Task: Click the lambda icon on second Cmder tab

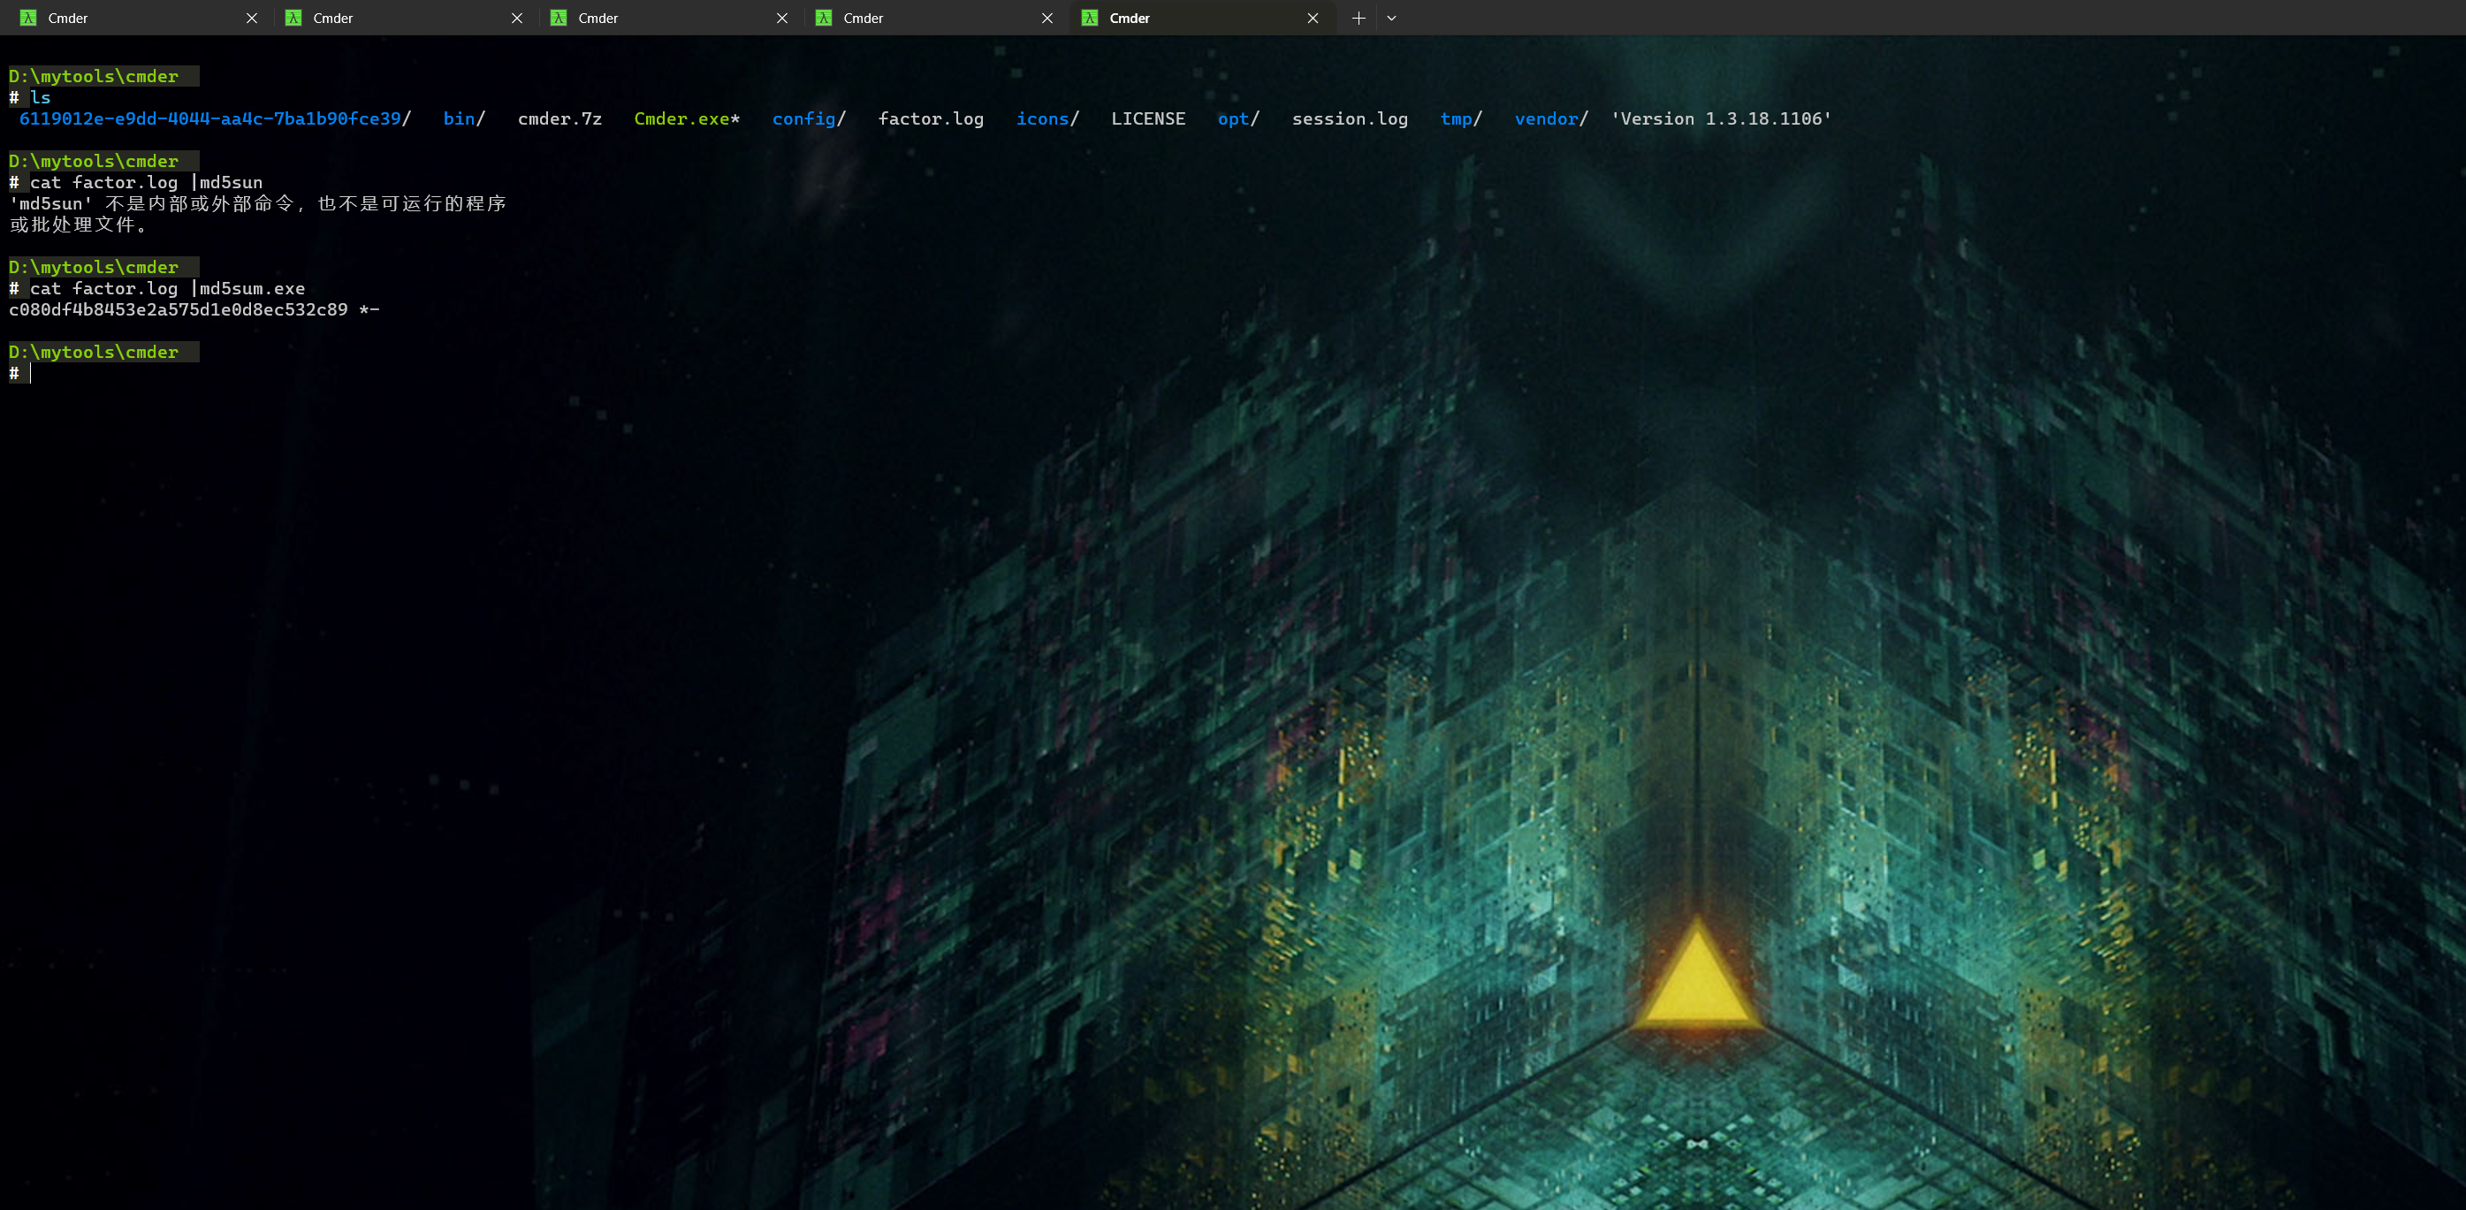Action: click(x=294, y=19)
